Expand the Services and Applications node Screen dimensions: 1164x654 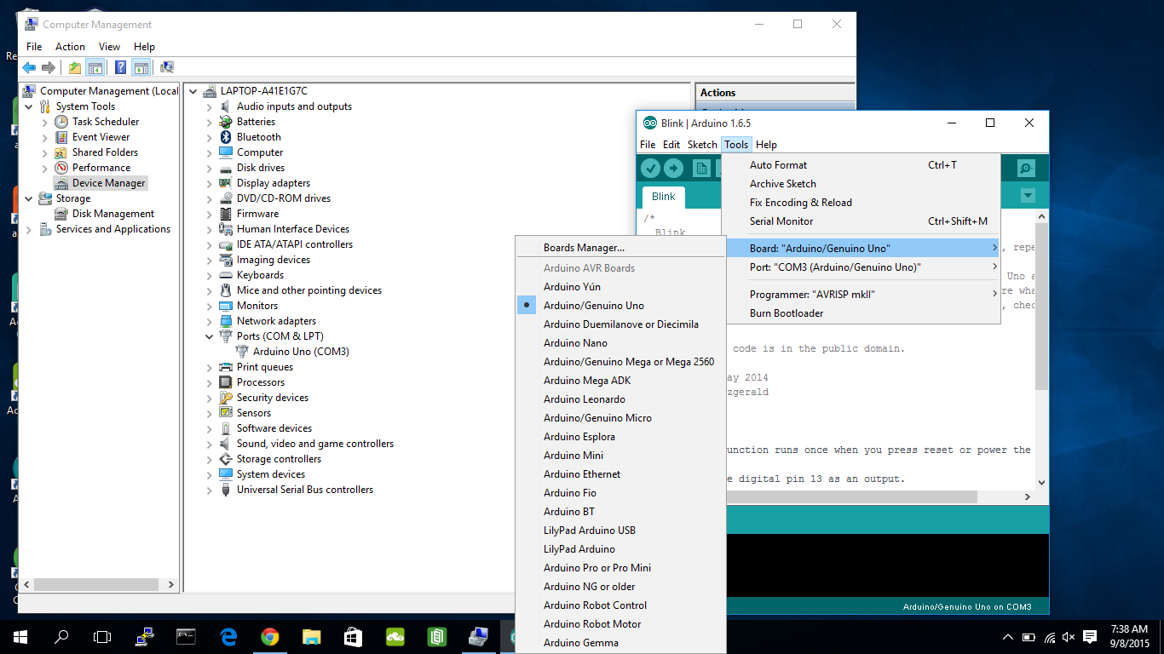point(29,230)
